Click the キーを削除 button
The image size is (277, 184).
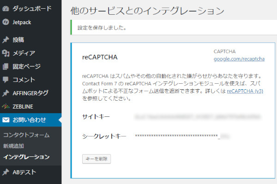(96, 159)
